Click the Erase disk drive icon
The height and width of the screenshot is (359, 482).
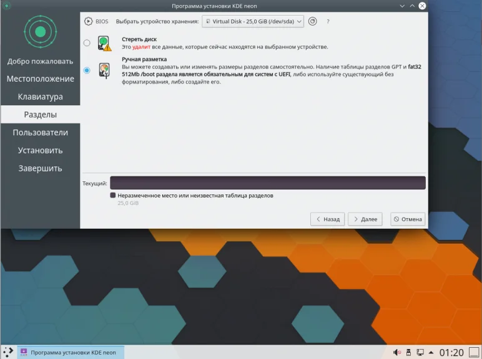point(104,43)
